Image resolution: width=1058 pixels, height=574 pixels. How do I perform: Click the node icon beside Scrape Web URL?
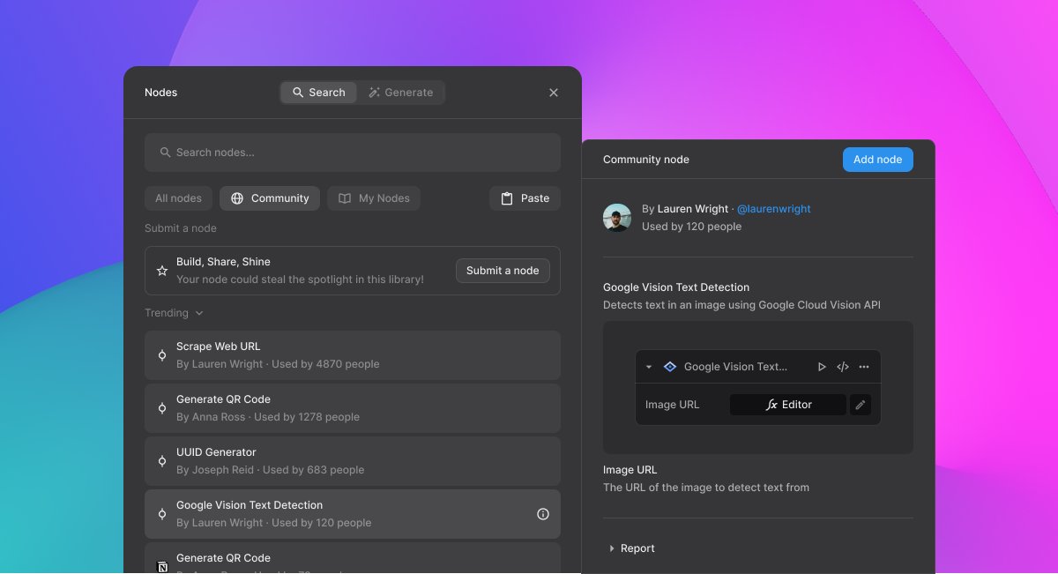pyautogui.click(x=162, y=355)
